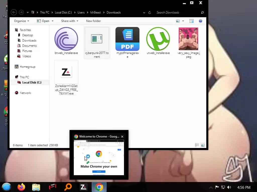Select the cyberpunk-2077.torrent file
Image resolution: width=257 pixels, height=192 pixels.
(97, 43)
